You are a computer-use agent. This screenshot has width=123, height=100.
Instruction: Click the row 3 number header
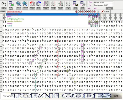(1, 30)
